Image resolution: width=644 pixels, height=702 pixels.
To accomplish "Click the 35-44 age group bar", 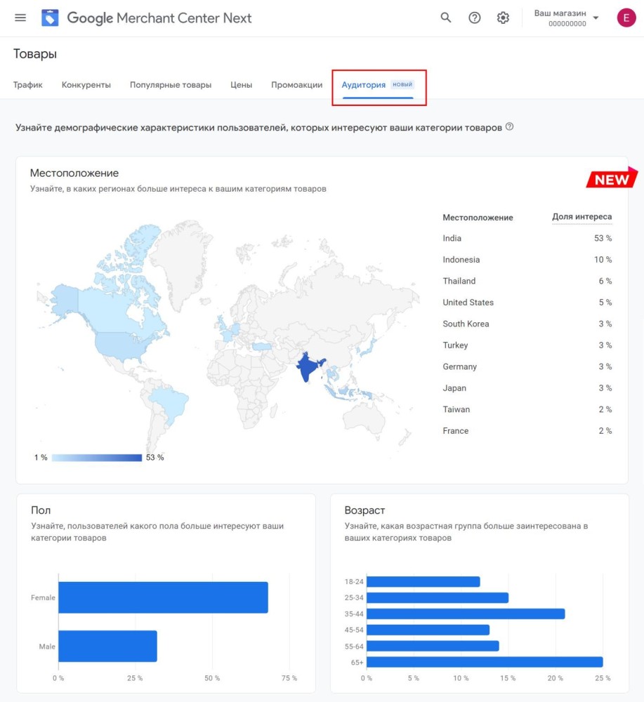I will pos(466,614).
